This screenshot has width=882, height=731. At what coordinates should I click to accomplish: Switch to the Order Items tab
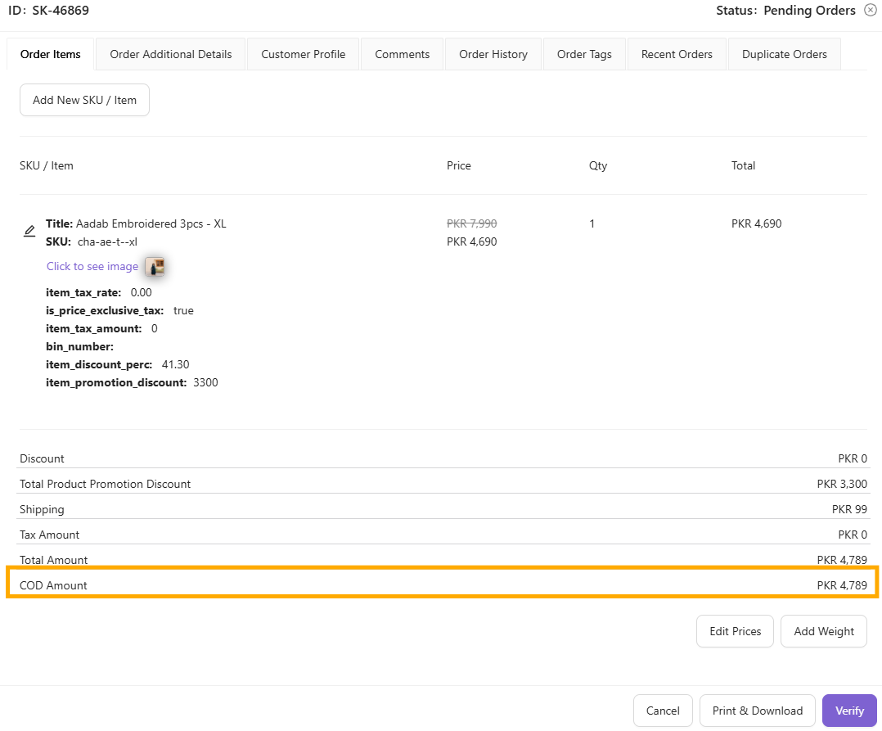(51, 55)
